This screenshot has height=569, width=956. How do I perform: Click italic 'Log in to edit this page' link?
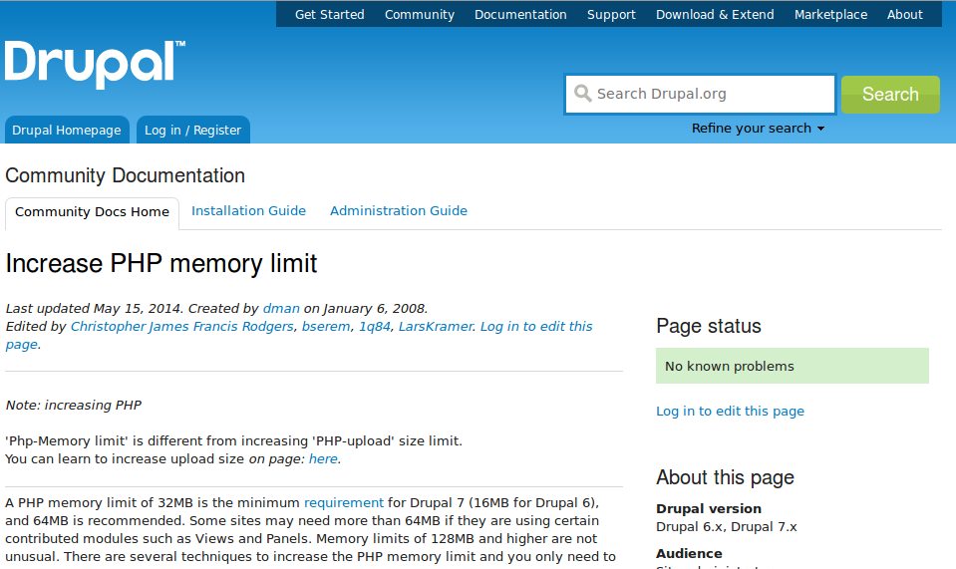[536, 327]
